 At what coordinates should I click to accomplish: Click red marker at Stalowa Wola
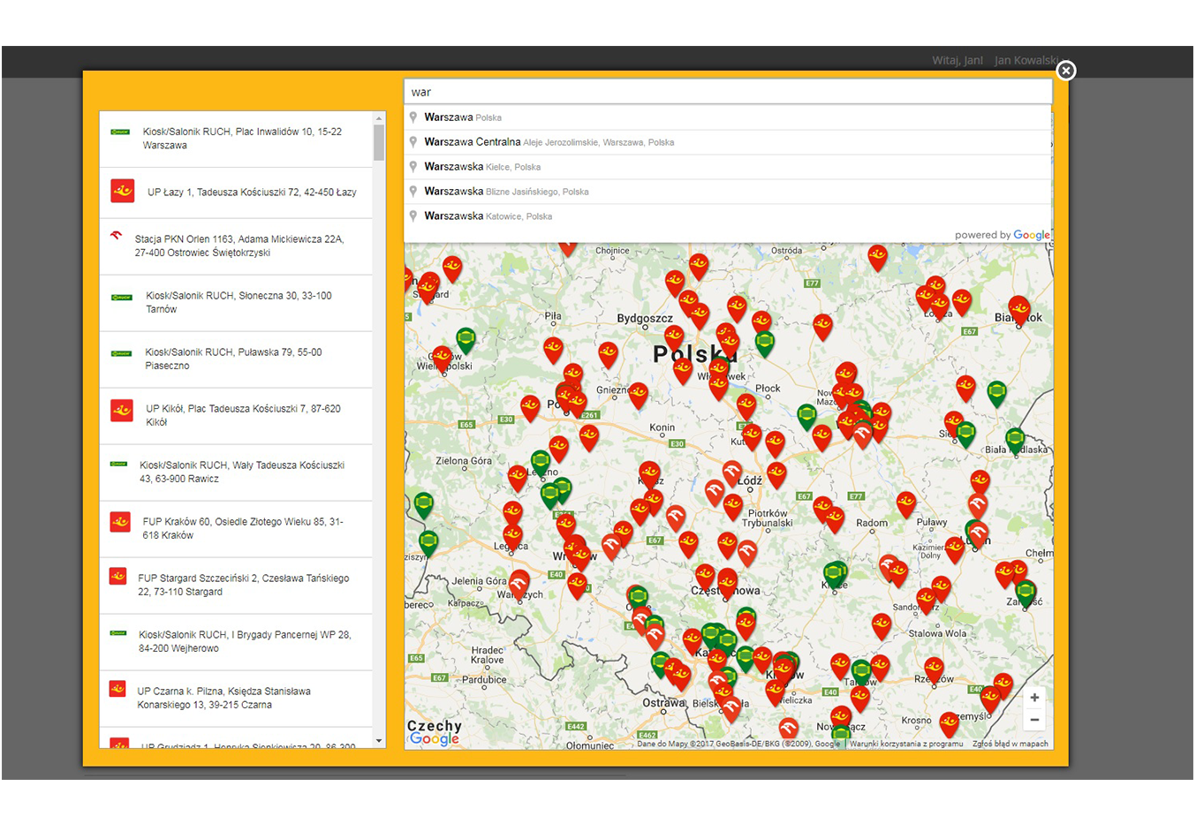(882, 625)
